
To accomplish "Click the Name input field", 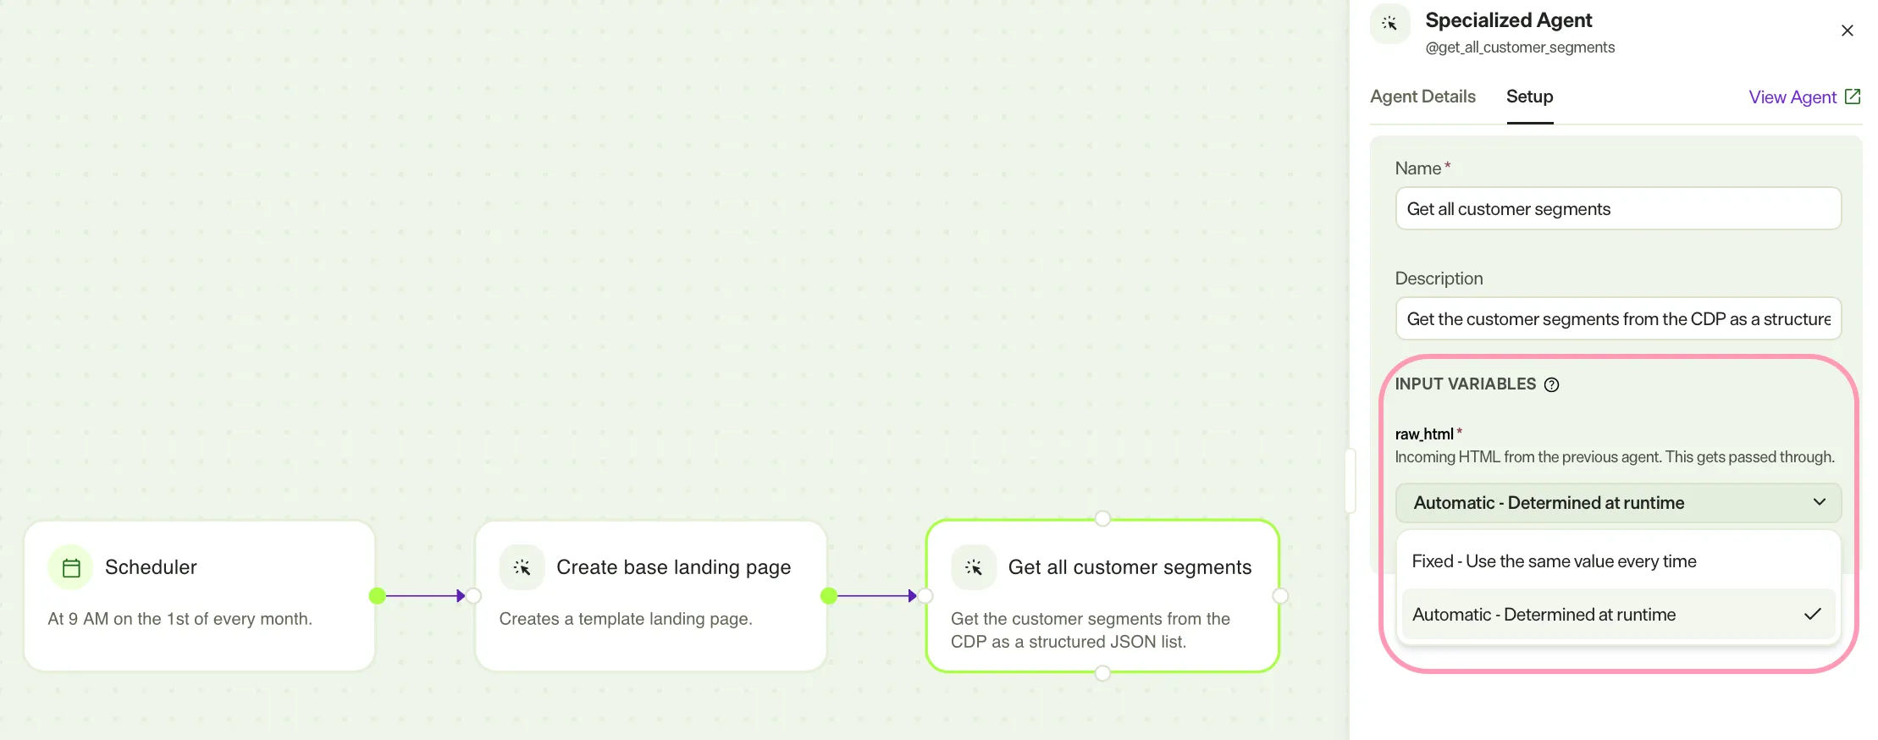I will [1618, 208].
